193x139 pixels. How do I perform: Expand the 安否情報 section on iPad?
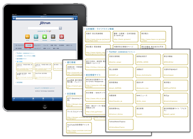19,83
